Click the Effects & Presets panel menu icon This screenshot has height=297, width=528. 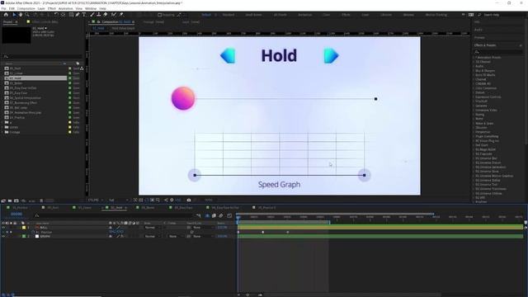pos(521,45)
